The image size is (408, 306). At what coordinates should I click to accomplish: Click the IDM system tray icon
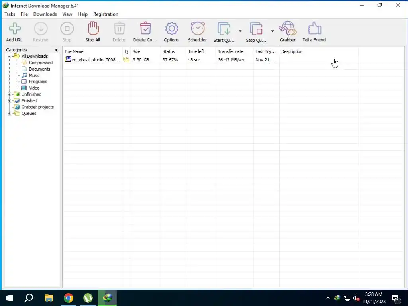click(337, 298)
